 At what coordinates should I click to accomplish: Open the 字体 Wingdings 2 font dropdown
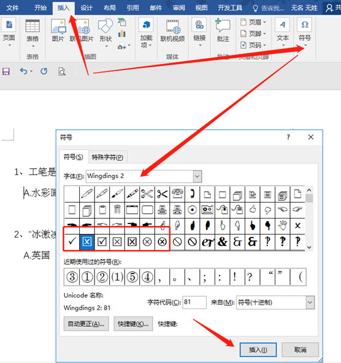pos(197,176)
